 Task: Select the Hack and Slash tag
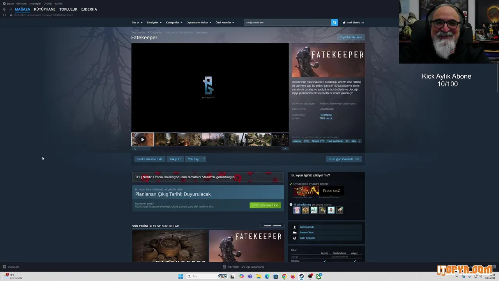pyautogui.click(x=335, y=141)
